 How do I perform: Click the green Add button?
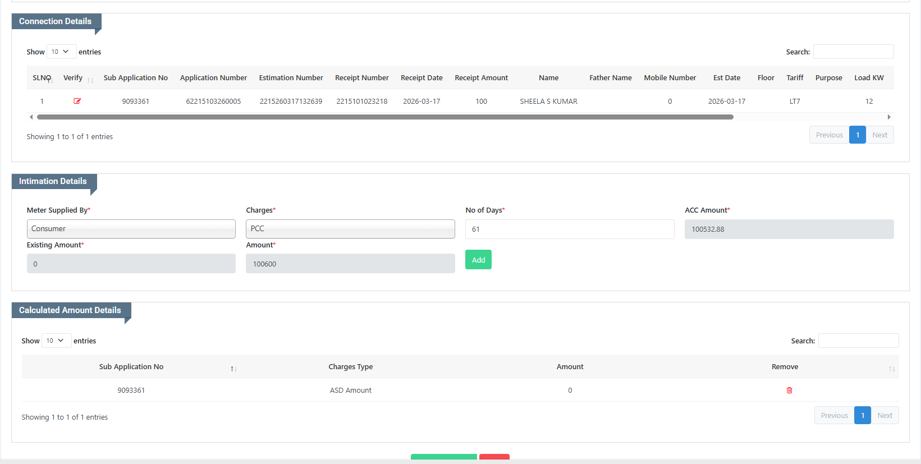click(478, 260)
